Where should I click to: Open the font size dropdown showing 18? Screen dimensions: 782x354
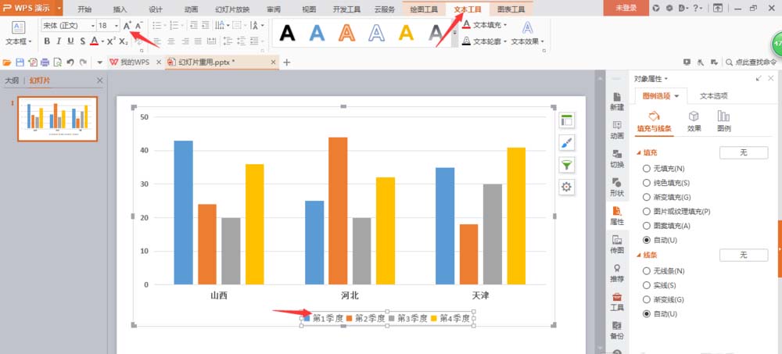tap(117, 26)
